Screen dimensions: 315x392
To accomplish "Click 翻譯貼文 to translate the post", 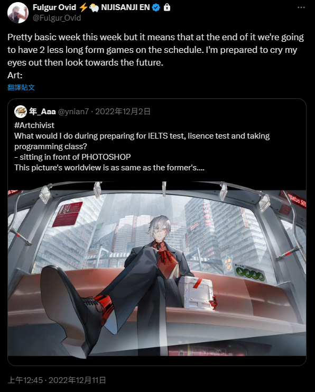I will tap(21, 87).
